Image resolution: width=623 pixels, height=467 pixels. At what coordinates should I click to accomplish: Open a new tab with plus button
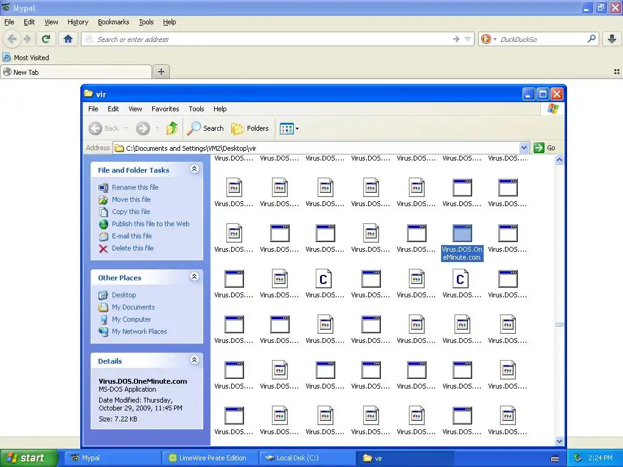161,72
